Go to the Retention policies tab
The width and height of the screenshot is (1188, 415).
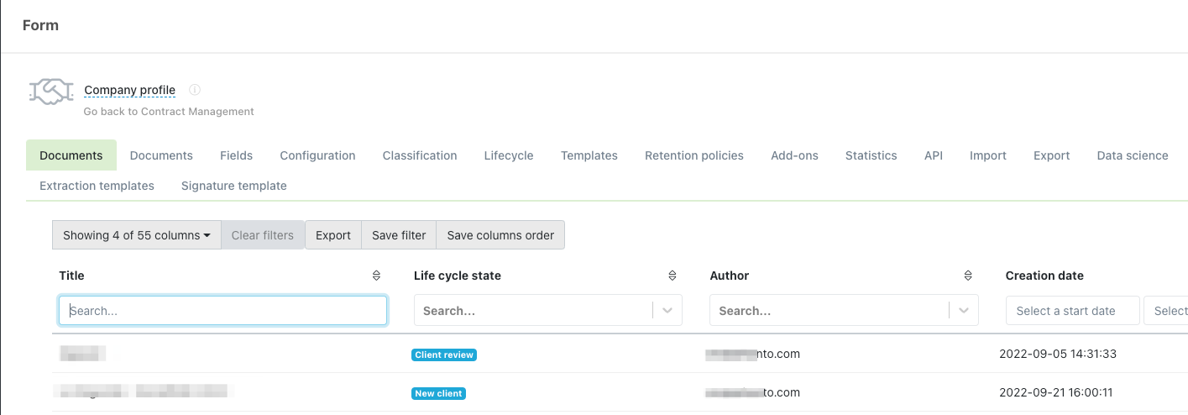pos(693,155)
